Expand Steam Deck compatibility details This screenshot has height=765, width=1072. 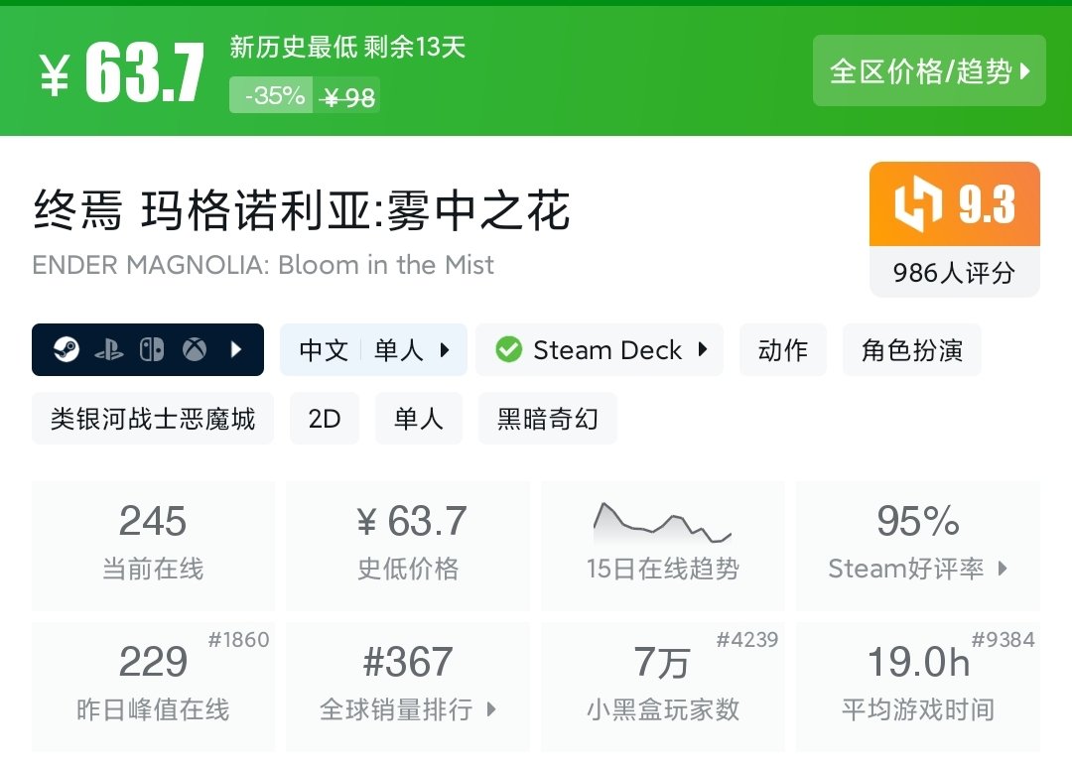tap(703, 350)
